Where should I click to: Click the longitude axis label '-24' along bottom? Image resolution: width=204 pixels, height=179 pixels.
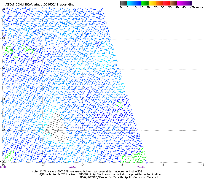click(x=82, y=165)
